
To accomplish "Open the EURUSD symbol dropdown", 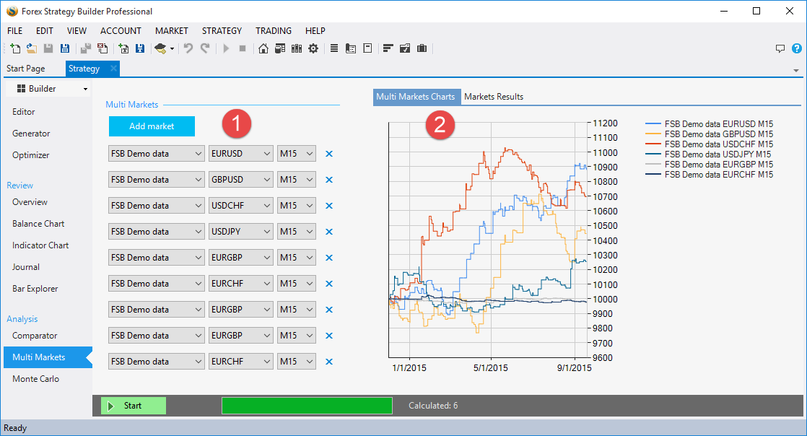I will click(240, 154).
